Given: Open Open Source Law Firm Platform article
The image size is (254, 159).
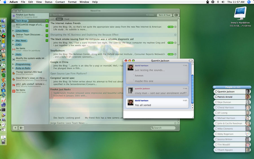Looking at the screenshot, I should tap(69, 74).
